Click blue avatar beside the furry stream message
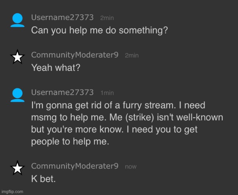238x195 pixels. tap(18, 95)
